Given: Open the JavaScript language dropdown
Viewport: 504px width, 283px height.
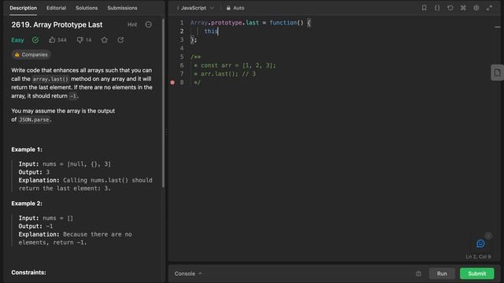Looking at the screenshot, I should 195,8.
